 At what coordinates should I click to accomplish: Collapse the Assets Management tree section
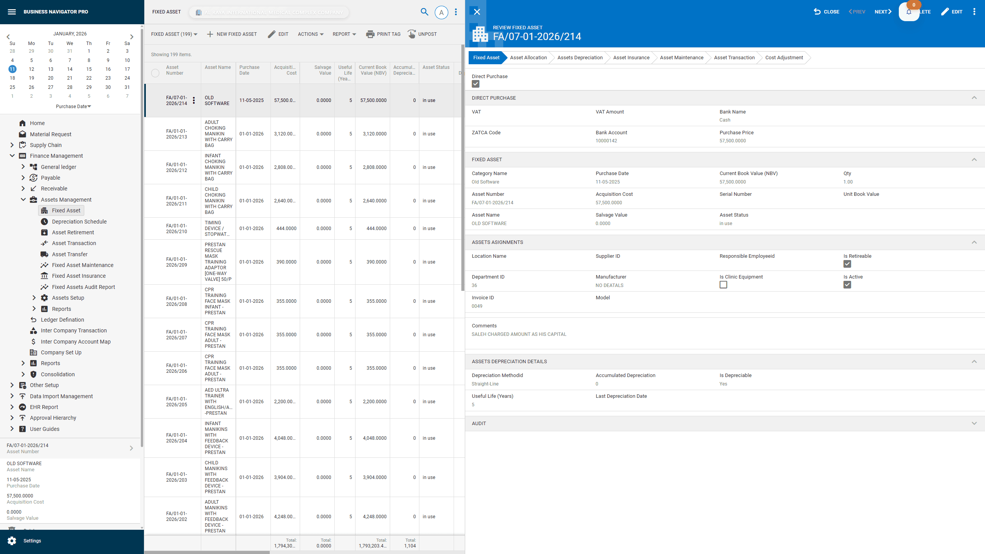pyautogui.click(x=23, y=199)
